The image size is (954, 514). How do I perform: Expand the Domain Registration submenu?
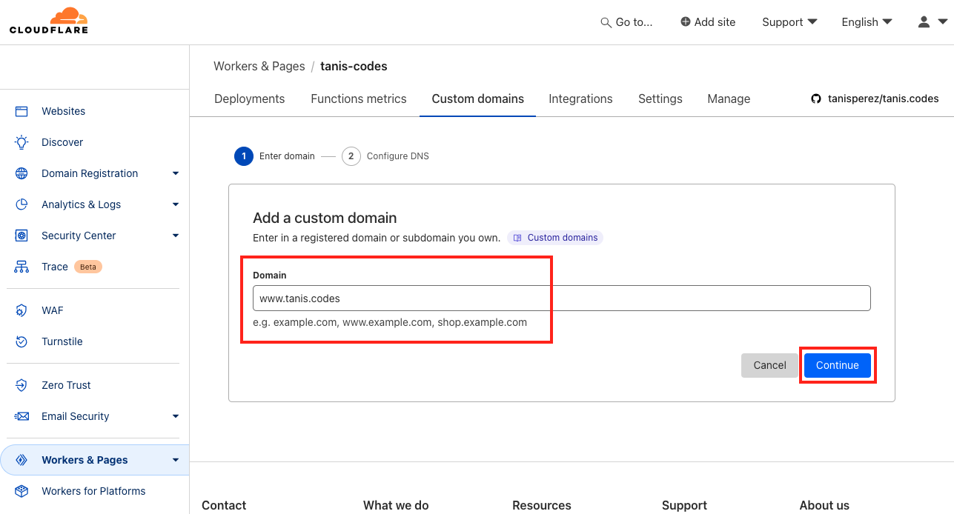176,173
